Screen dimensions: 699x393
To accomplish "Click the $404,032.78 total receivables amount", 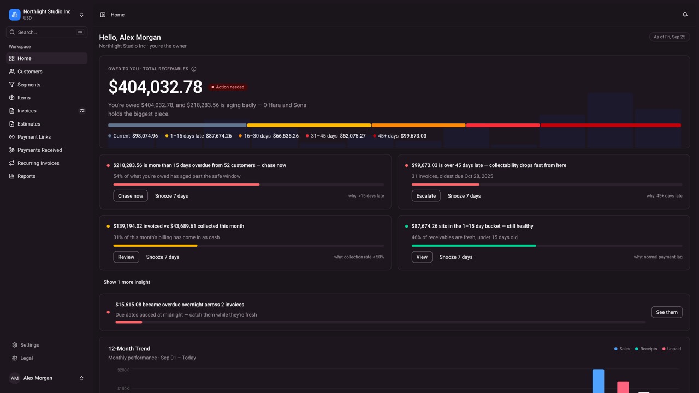I will [155, 87].
